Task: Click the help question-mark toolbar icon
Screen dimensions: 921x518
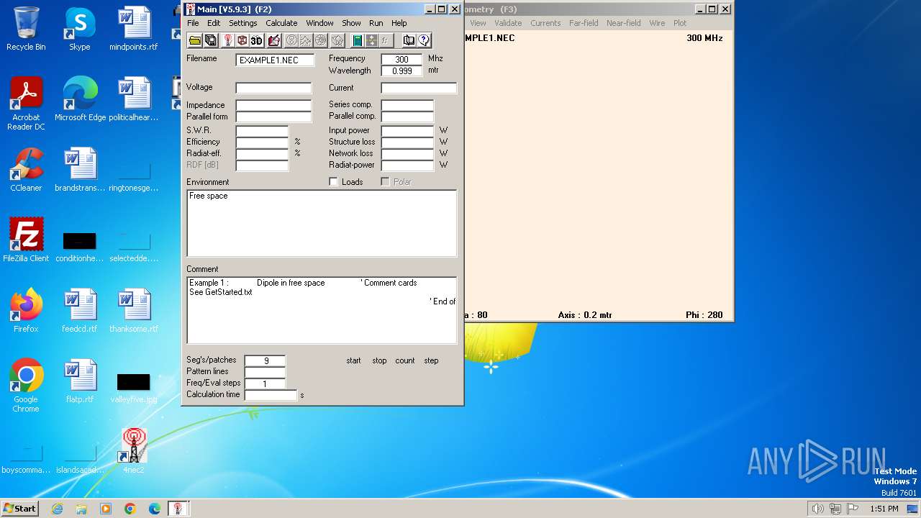Action: click(x=424, y=40)
